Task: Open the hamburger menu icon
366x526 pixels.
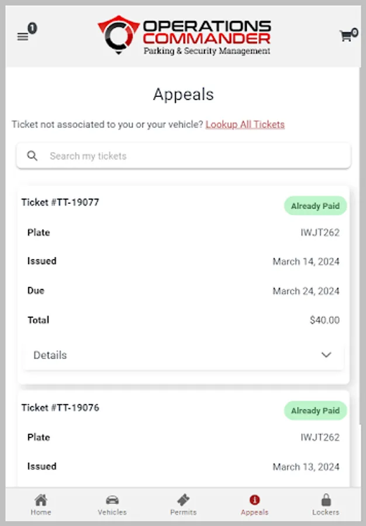Action: (x=22, y=36)
